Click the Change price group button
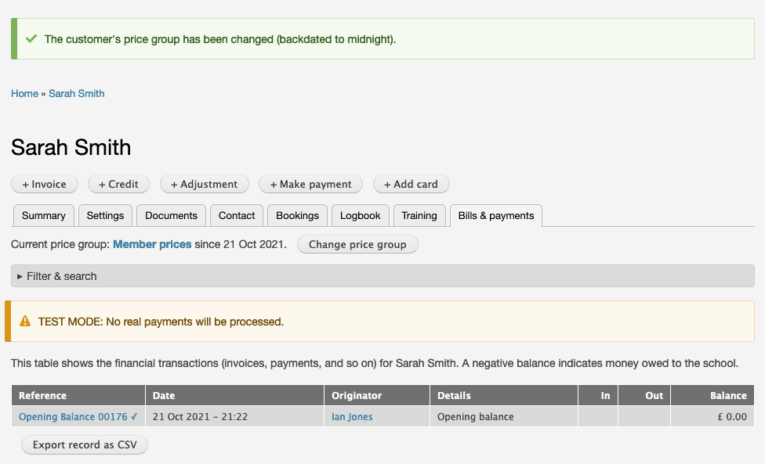Image resolution: width=765 pixels, height=464 pixels. point(357,245)
